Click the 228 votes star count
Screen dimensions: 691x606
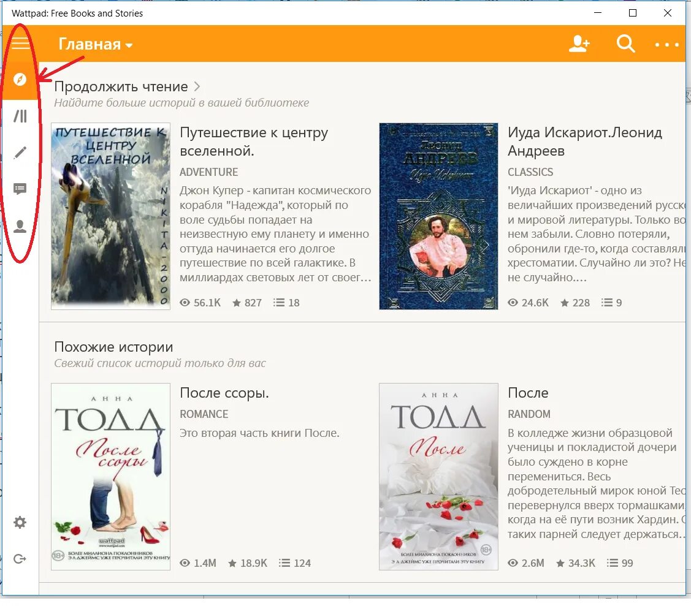click(x=575, y=303)
